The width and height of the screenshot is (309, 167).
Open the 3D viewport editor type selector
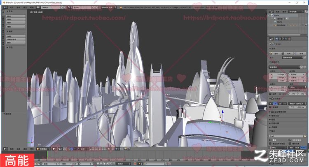[5, 149]
